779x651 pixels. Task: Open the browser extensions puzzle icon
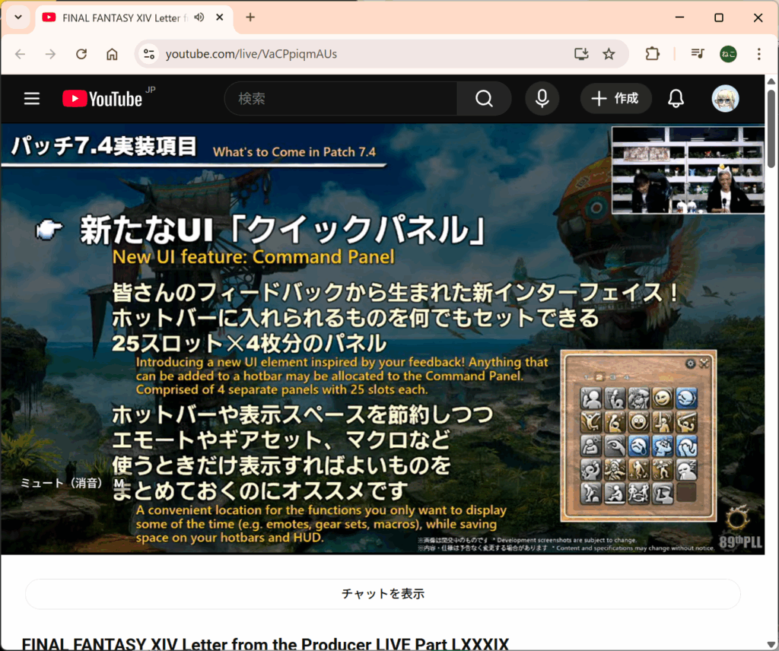click(652, 54)
